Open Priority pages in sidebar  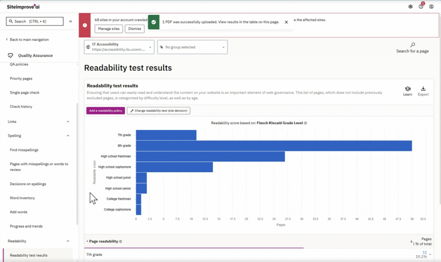21,78
